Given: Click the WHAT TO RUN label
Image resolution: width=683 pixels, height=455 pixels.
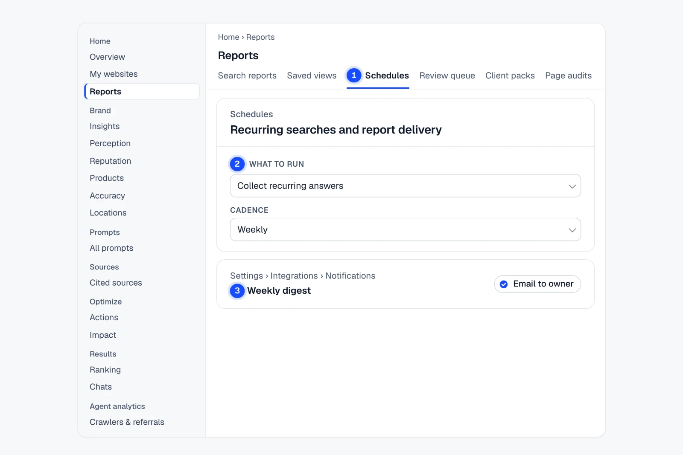Looking at the screenshot, I should 277,164.
